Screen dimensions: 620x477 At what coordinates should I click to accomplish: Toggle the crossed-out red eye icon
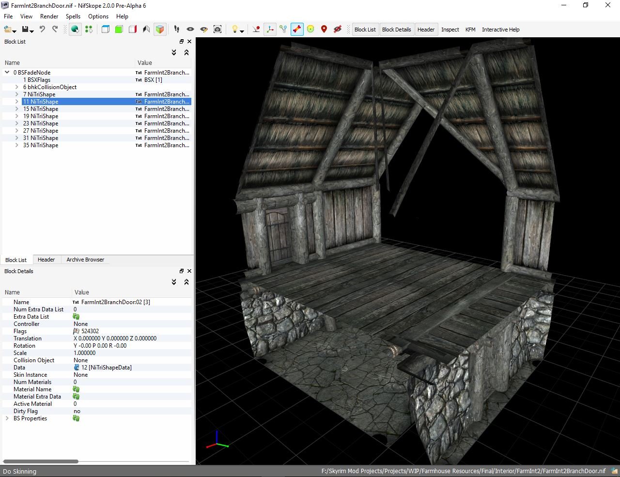click(x=338, y=30)
